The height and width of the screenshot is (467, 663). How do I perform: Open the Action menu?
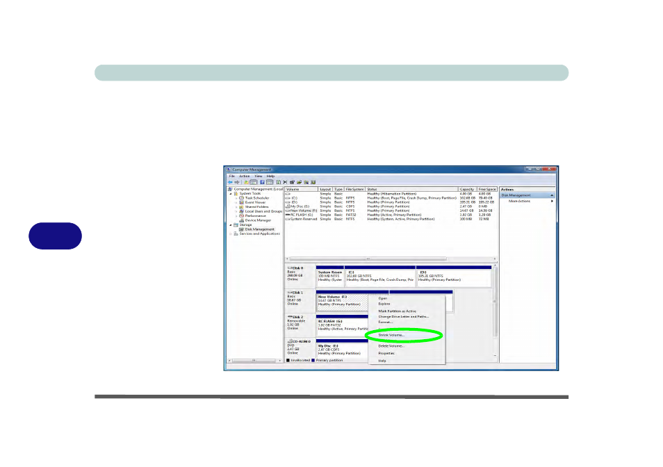[x=245, y=176]
